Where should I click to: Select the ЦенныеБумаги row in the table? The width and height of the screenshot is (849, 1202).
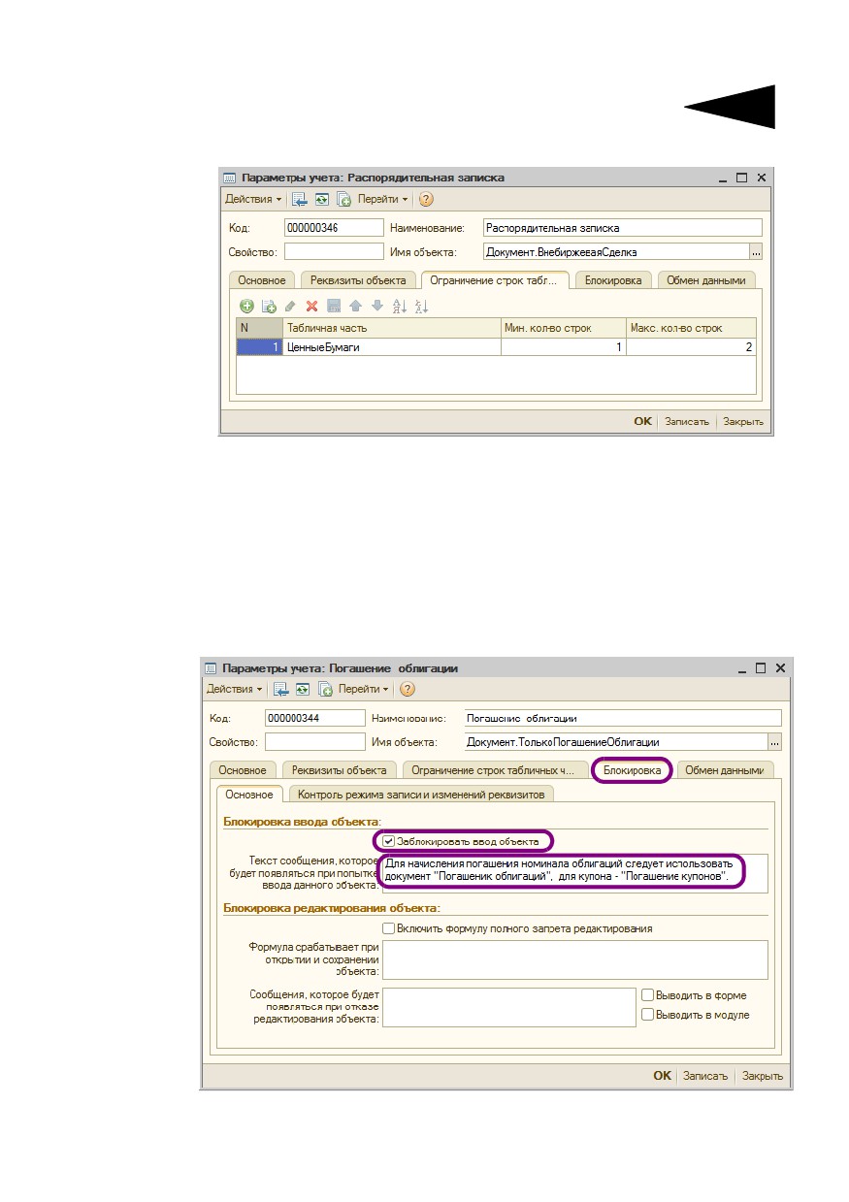pos(497,347)
